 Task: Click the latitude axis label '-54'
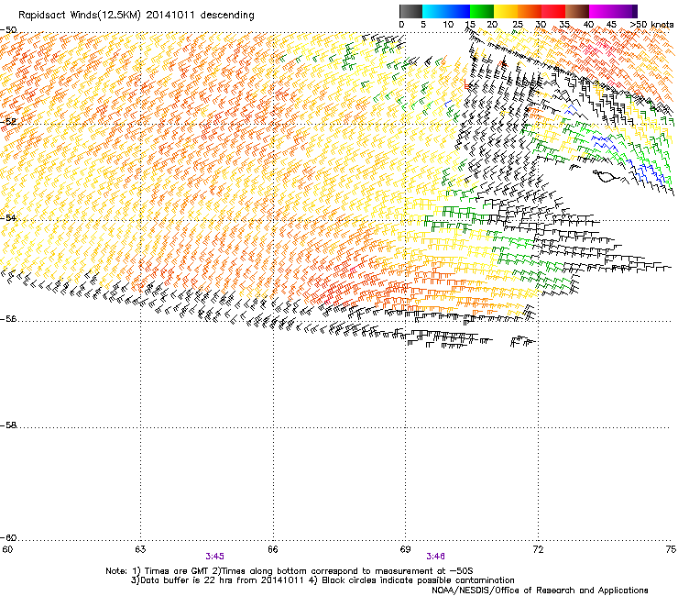8,217
